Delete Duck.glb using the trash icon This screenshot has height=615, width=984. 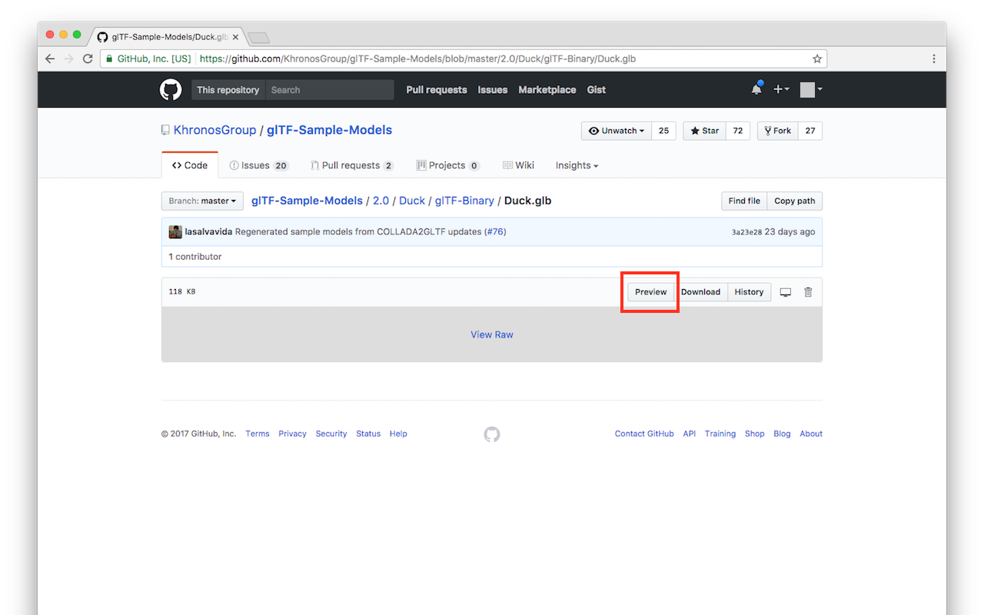click(x=807, y=291)
